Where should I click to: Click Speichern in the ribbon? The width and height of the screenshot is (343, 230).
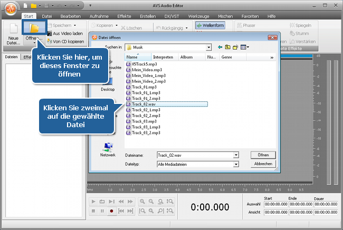60,25
